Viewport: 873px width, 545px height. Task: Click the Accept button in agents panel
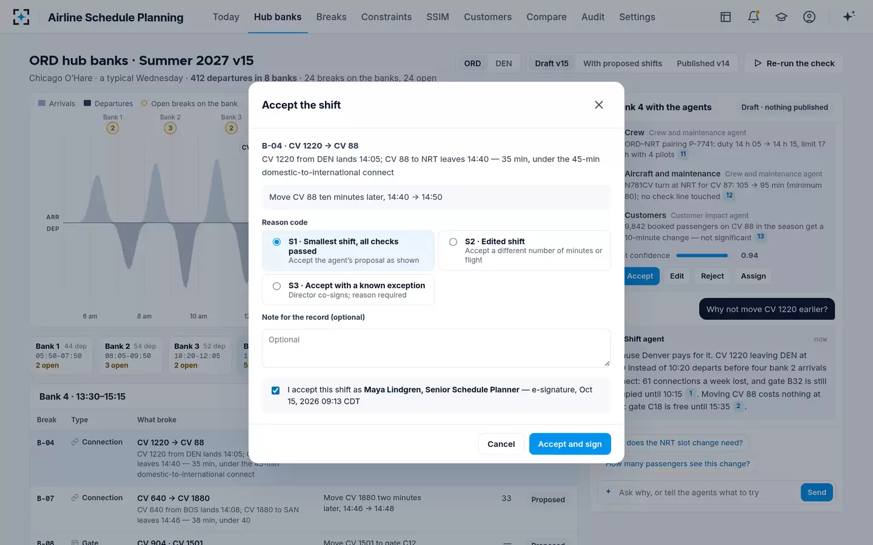640,276
